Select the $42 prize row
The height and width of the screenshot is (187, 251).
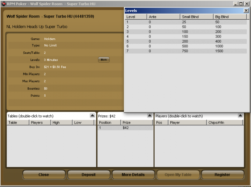click(125, 128)
